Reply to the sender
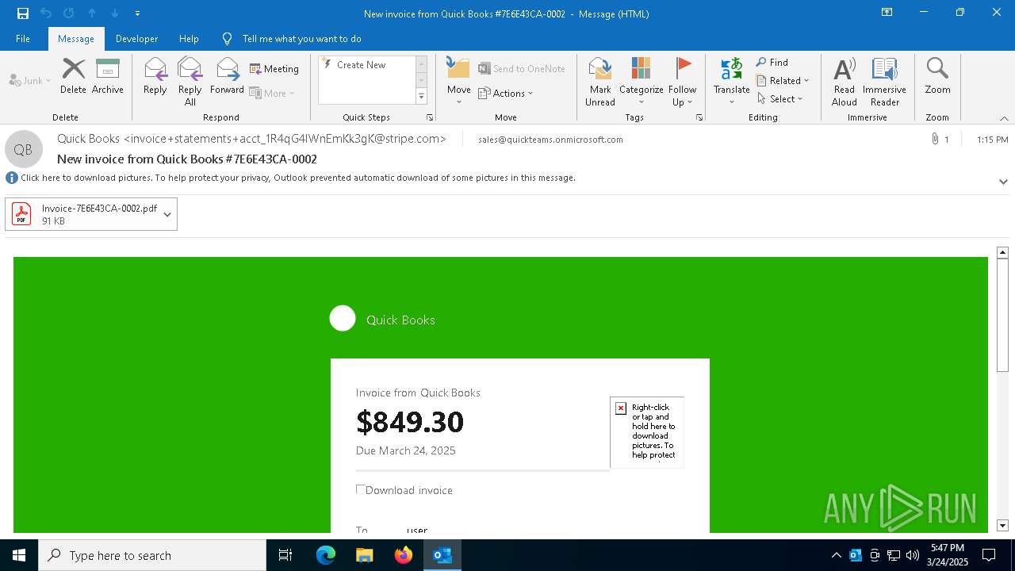 155,77
